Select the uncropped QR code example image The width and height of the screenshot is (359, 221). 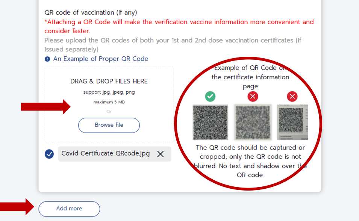tap(292, 122)
